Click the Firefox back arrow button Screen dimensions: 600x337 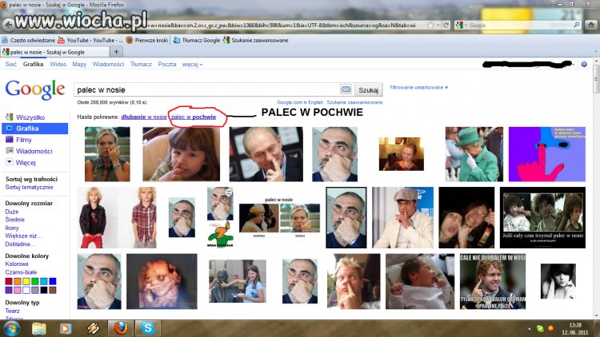[x=9, y=26]
